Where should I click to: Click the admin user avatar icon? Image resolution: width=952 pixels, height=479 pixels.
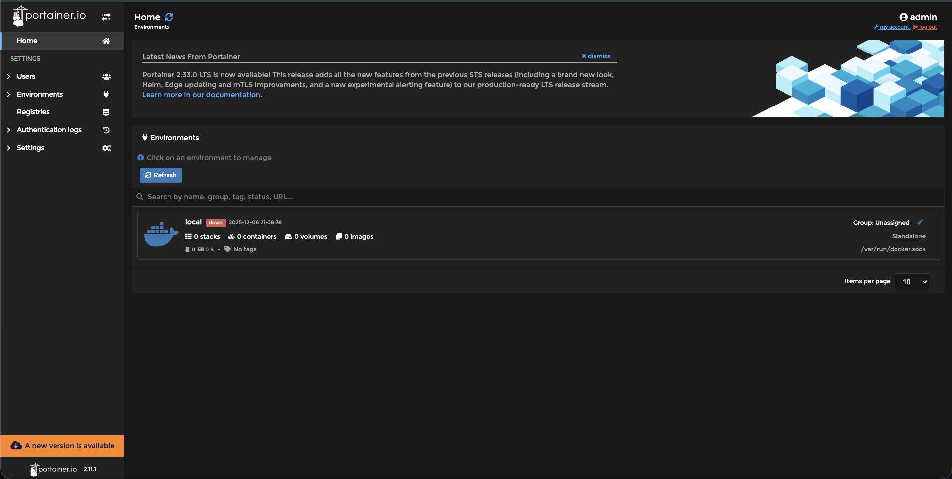[903, 17]
